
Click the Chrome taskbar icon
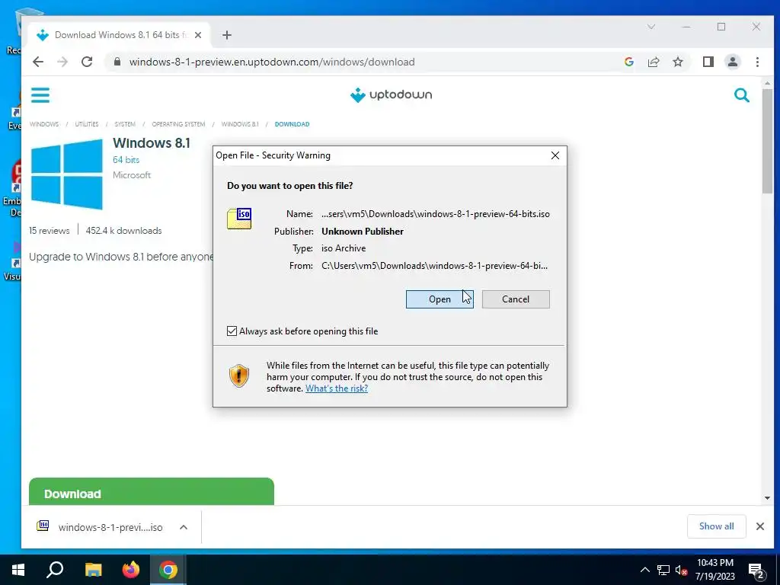coord(168,570)
